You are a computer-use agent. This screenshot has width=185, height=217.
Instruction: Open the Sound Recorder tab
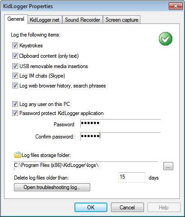pos(83,20)
